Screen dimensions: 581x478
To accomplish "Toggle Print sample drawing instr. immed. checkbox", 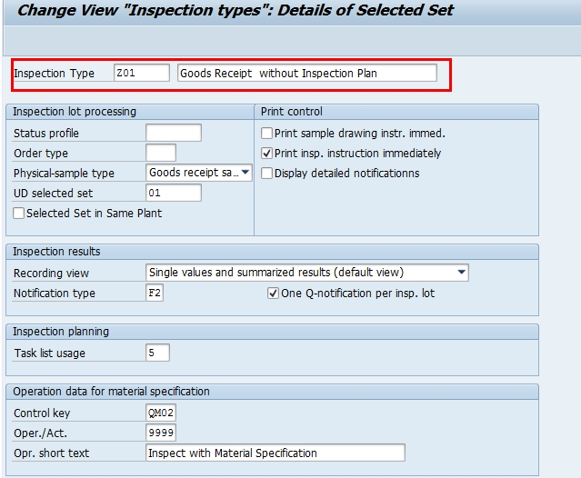I will [266, 134].
